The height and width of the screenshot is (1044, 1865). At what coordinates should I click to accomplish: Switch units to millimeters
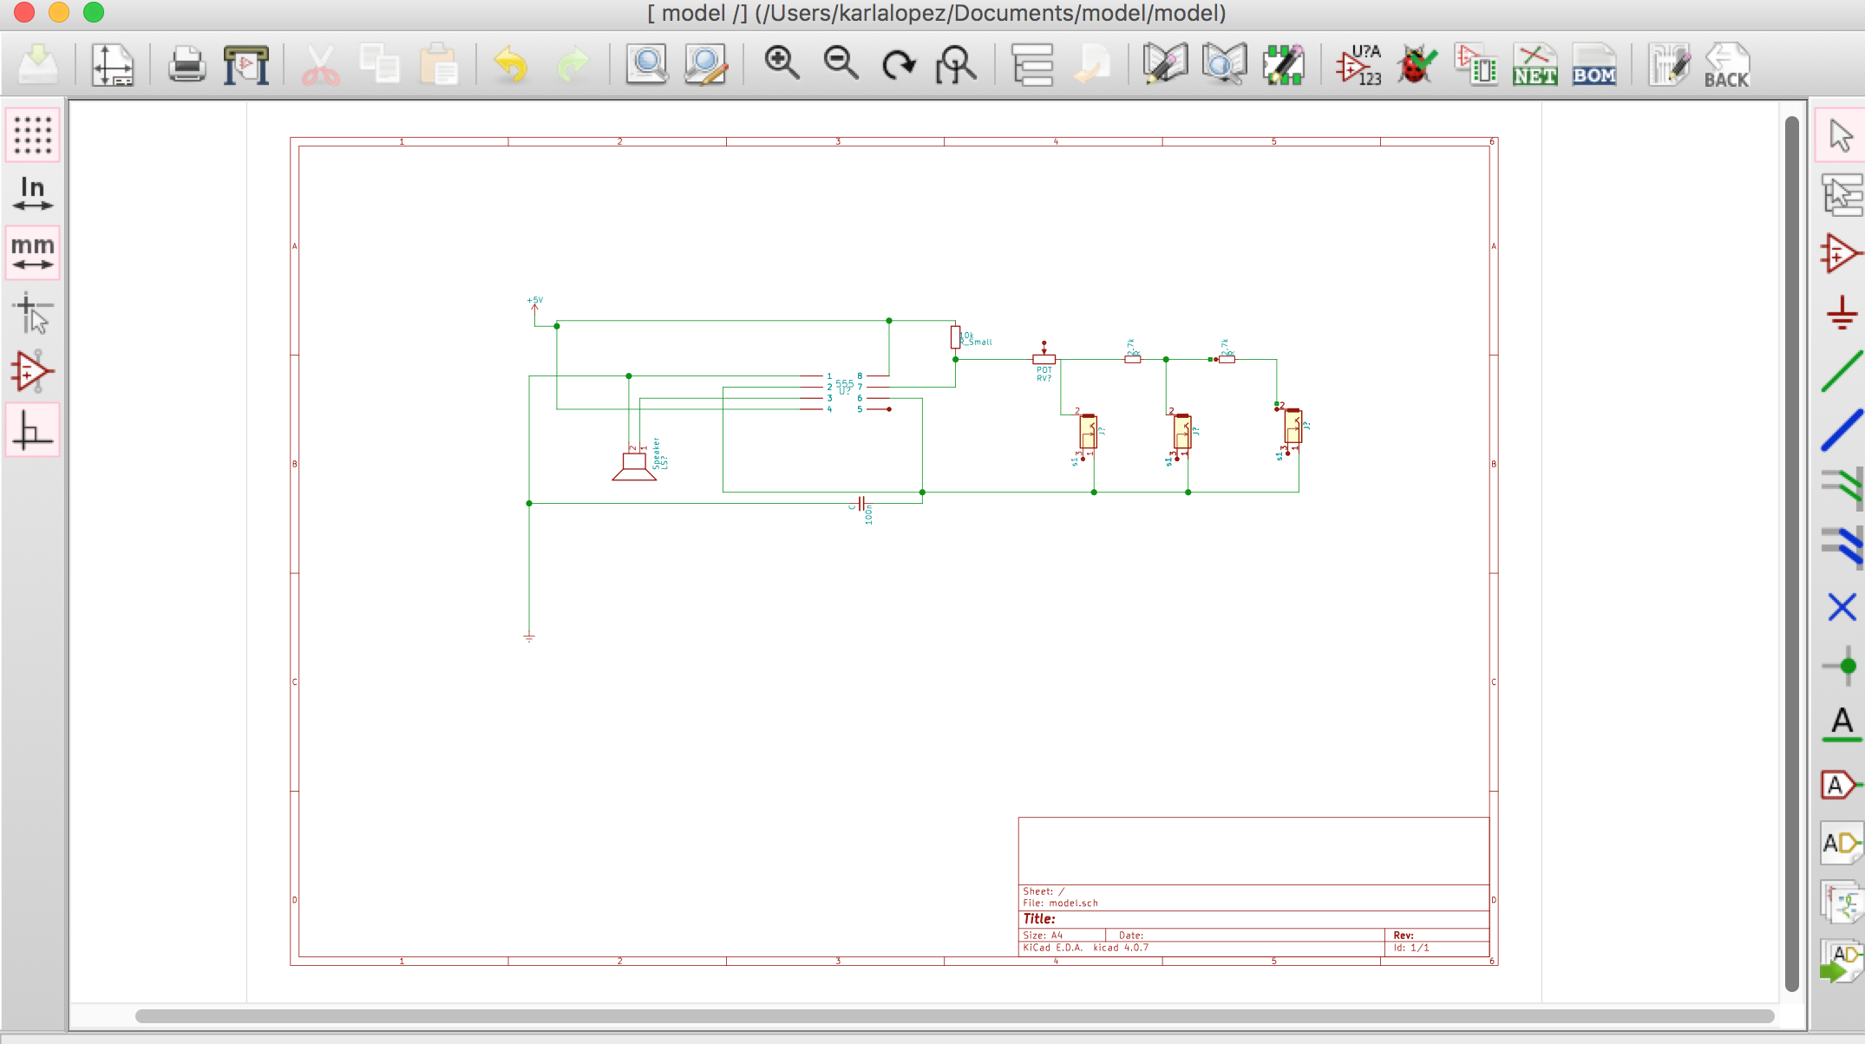[x=33, y=253]
